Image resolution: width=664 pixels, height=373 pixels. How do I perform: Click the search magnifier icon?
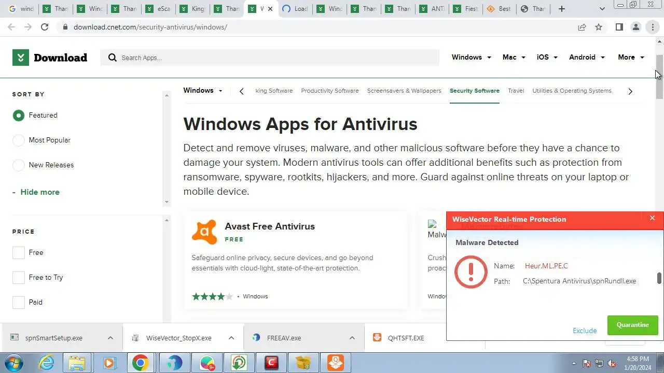(112, 58)
